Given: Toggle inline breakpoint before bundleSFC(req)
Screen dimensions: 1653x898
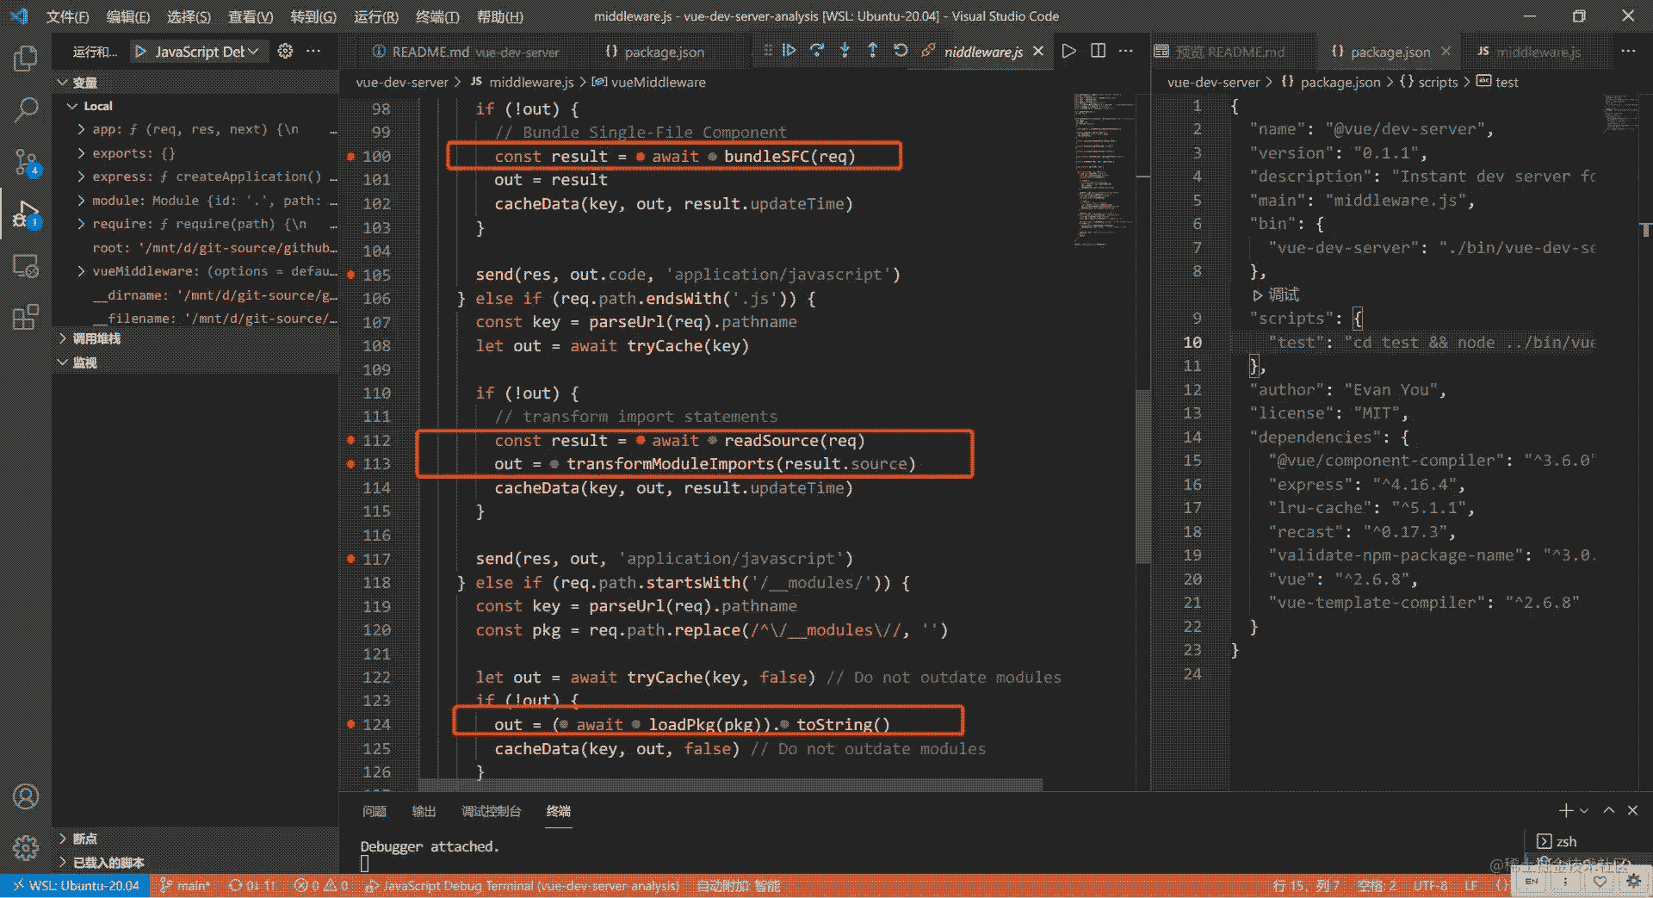Looking at the screenshot, I should click(x=712, y=157).
